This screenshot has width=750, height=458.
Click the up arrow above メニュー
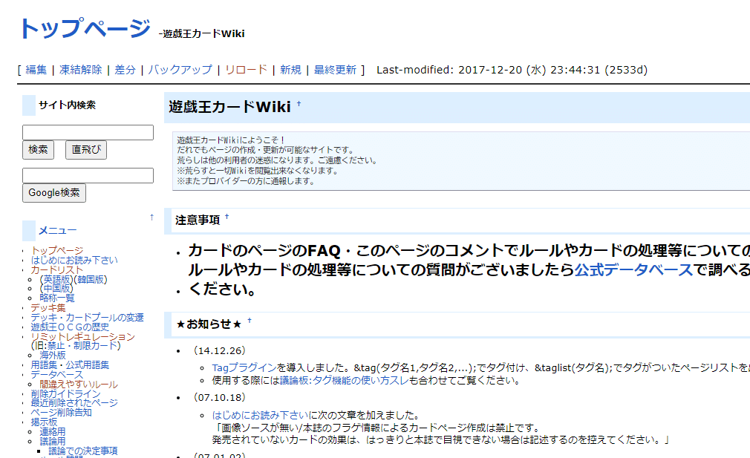click(152, 217)
